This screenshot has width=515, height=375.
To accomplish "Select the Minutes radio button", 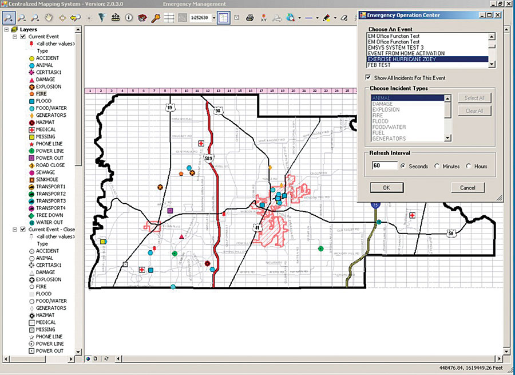I will [437, 166].
